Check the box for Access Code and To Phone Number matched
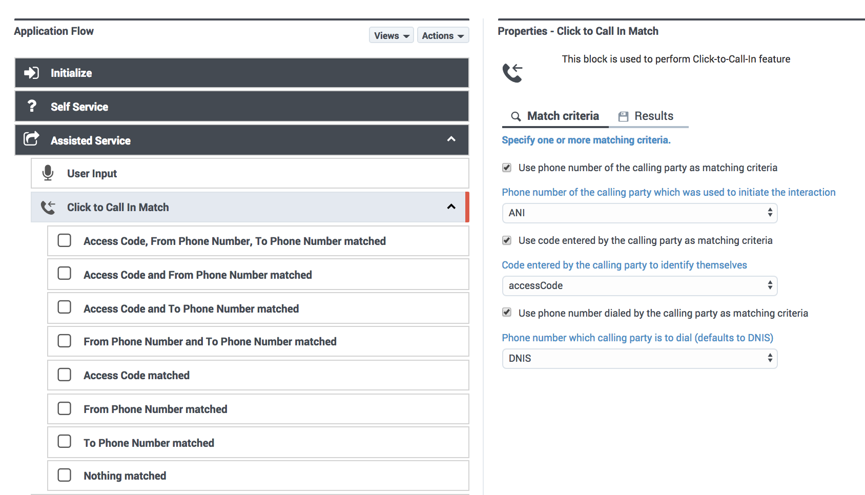865x495 pixels. tap(65, 307)
